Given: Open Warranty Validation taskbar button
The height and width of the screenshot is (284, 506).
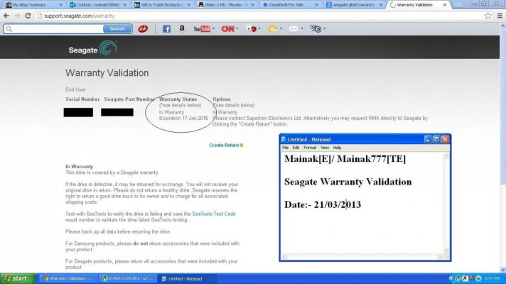Looking at the screenshot, I should 68,278.
